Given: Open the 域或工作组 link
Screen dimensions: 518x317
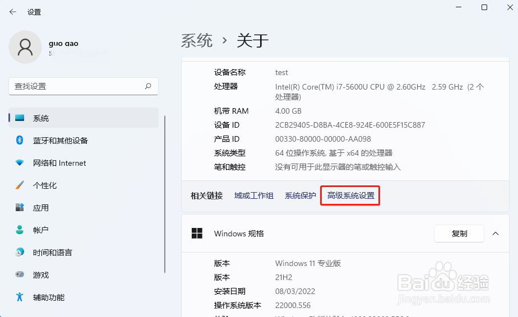Looking at the screenshot, I should tap(254, 195).
